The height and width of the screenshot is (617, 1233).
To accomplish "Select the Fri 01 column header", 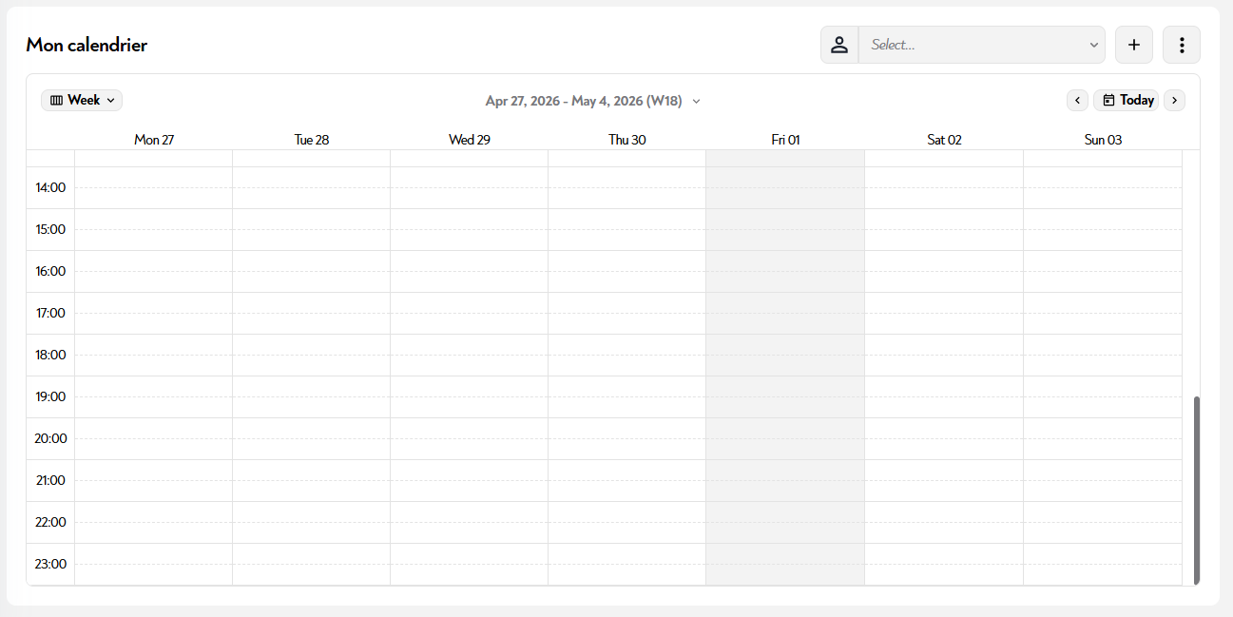I will 785,140.
